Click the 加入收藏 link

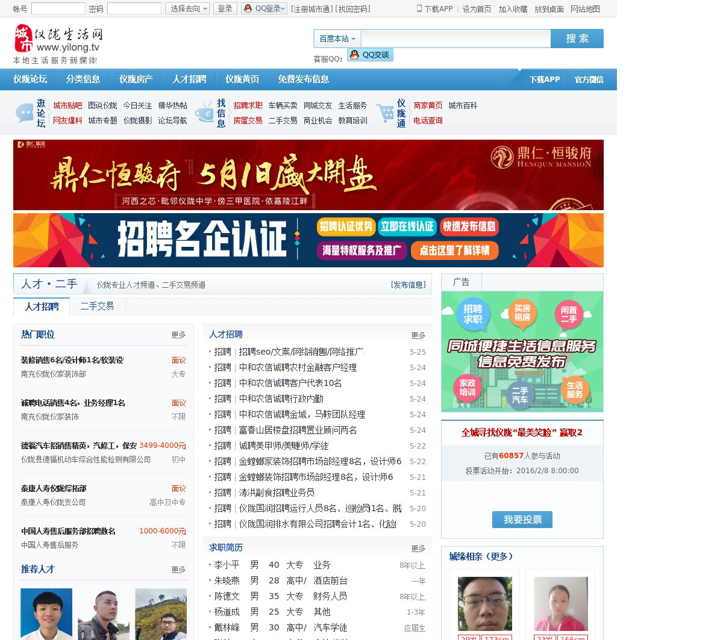513,9
